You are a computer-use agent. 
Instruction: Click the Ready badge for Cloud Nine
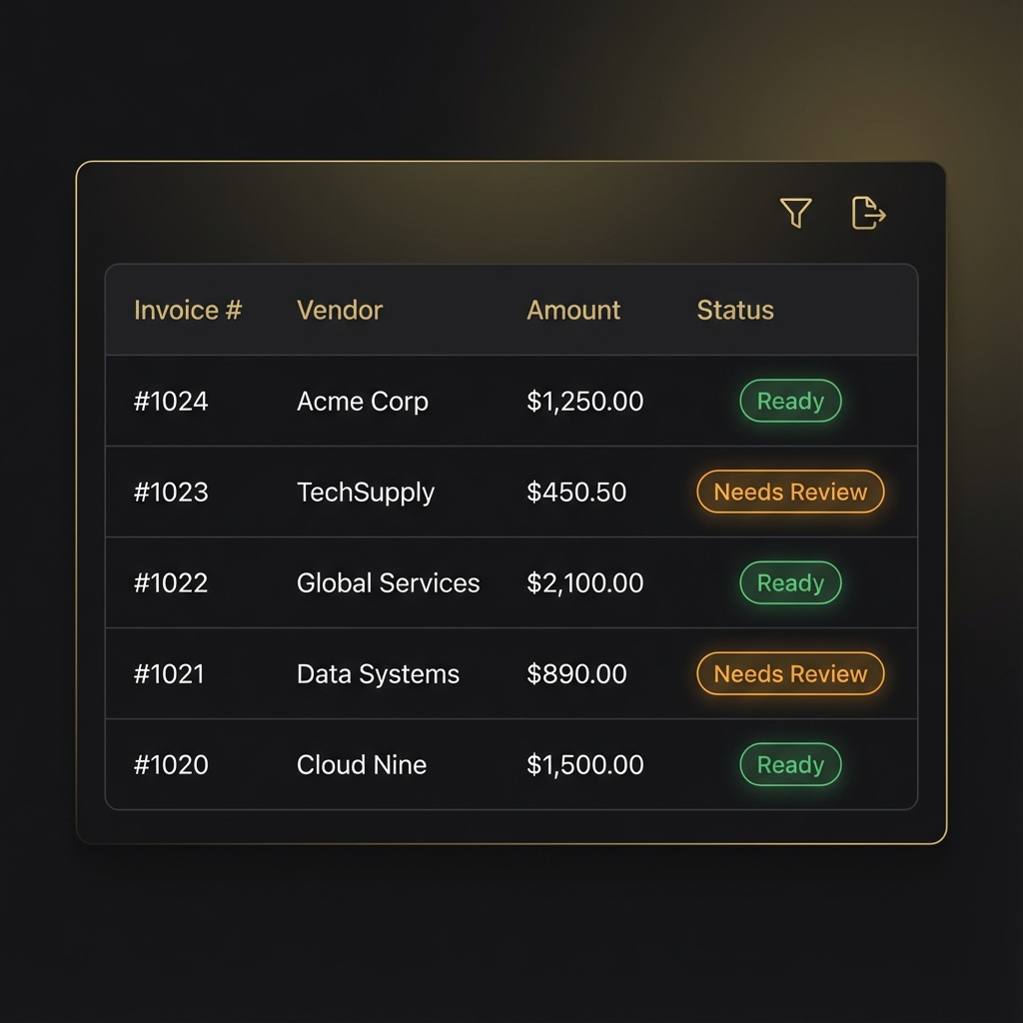[790, 765]
